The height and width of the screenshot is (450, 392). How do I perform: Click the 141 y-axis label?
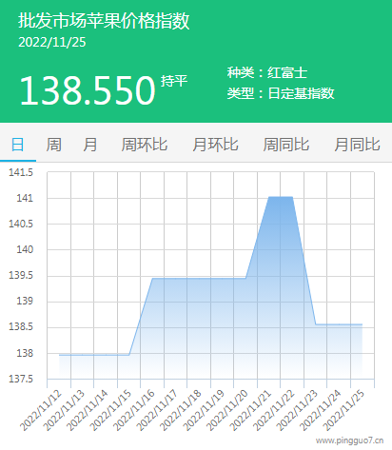tap(25, 199)
